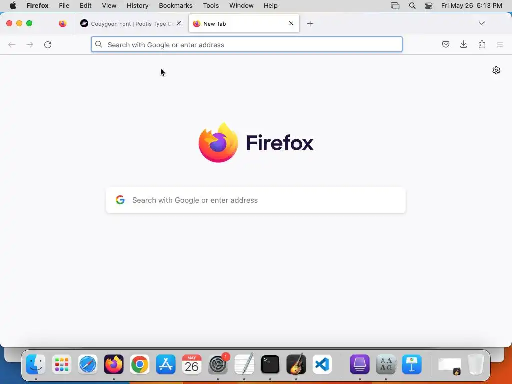
Task: Launch GarageBand from the Dock
Action: 296,364
